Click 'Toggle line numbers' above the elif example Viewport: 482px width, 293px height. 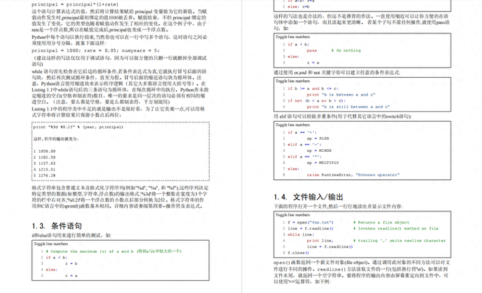[x=293, y=125]
